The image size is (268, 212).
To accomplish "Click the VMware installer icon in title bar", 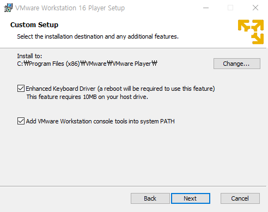I will (x=8, y=8).
